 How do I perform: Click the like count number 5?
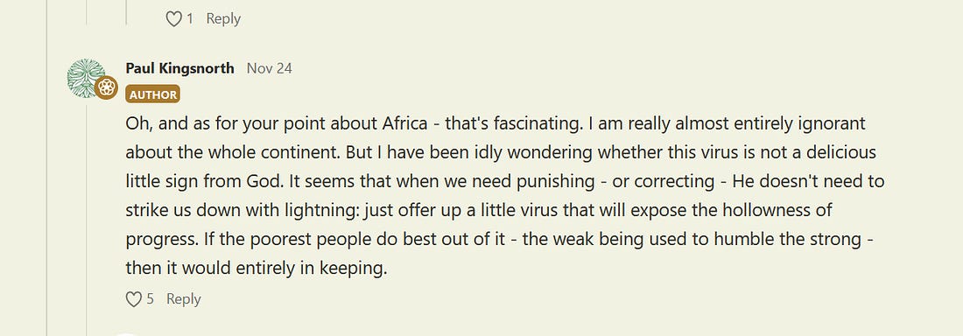click(150, 299)
